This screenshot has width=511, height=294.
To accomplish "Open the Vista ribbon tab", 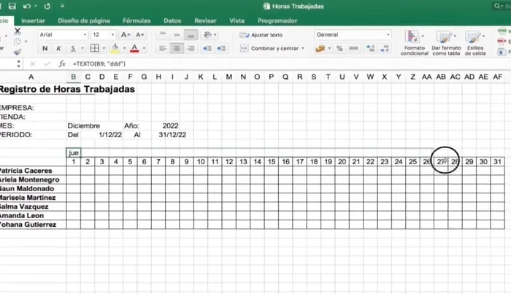I will (x=237, y=20).
